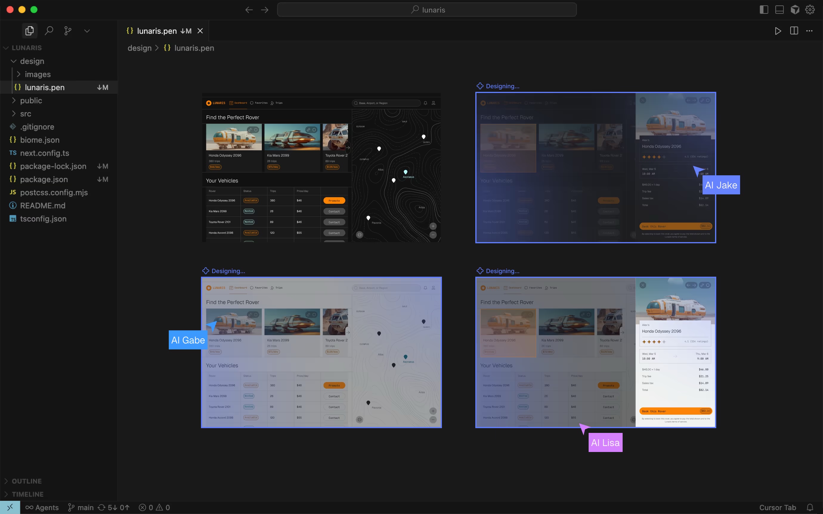823x514 pixels.
Task: Toggle the primary sidebar visibility
Action: coord(764,10)
